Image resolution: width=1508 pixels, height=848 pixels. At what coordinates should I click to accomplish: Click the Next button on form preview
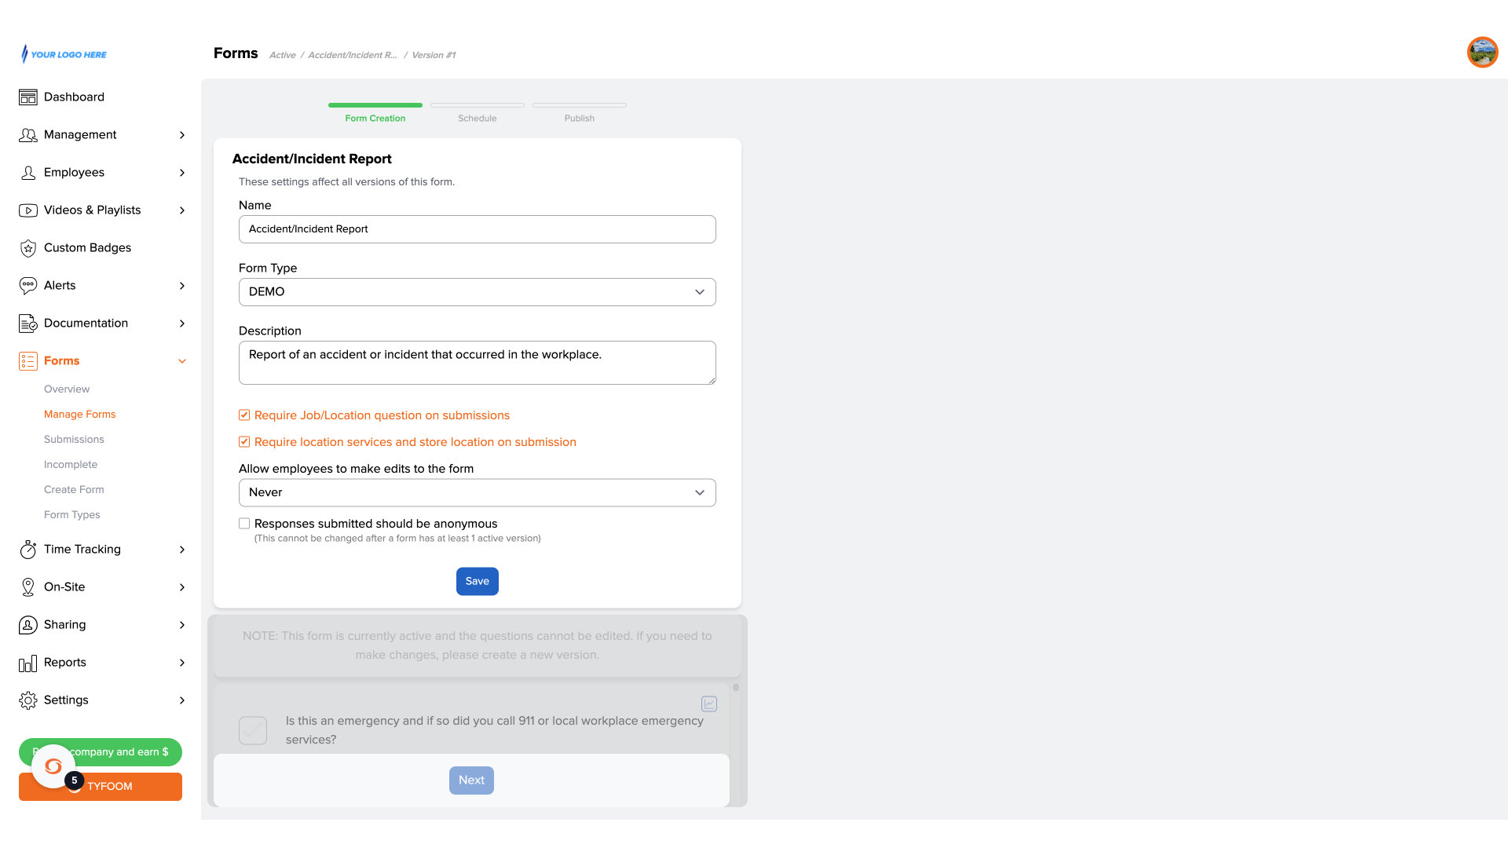tap(471, 780)
